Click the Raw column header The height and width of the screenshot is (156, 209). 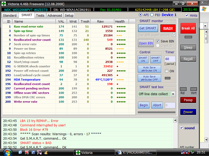pos(102,21)
